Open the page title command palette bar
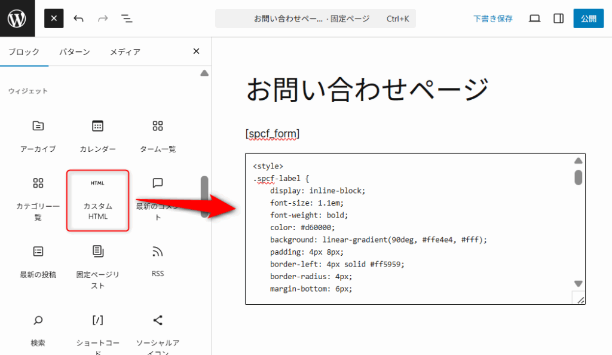 [x=315, y=19]
